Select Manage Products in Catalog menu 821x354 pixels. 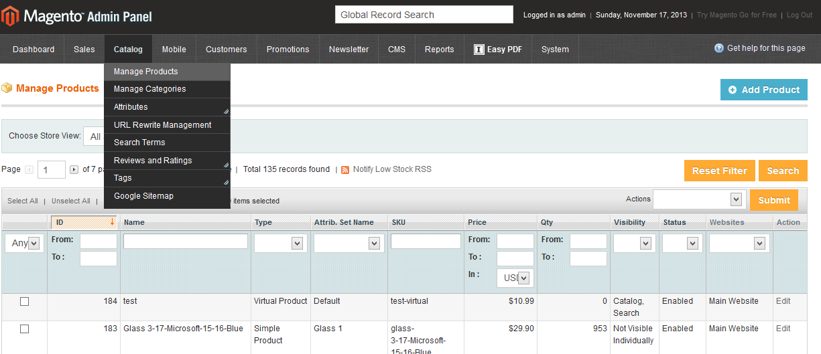click(x=167, y=72)
